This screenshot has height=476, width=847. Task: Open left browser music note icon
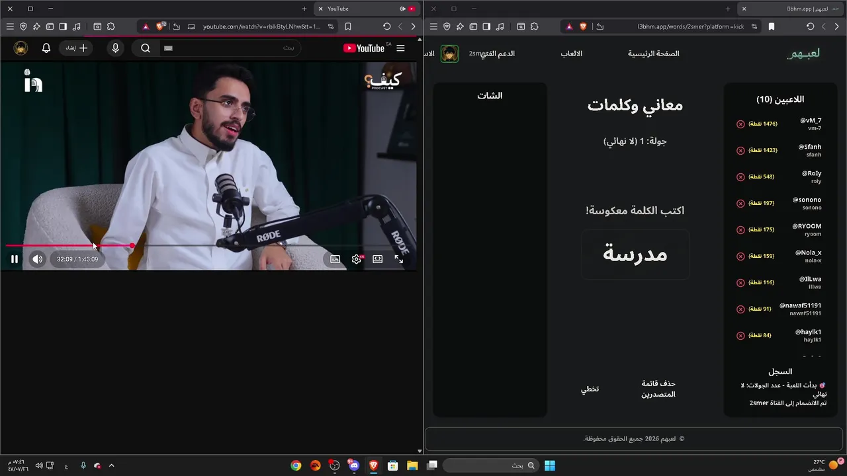click(77, 26)
